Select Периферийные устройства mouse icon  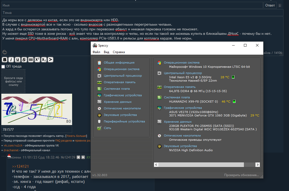99,121
